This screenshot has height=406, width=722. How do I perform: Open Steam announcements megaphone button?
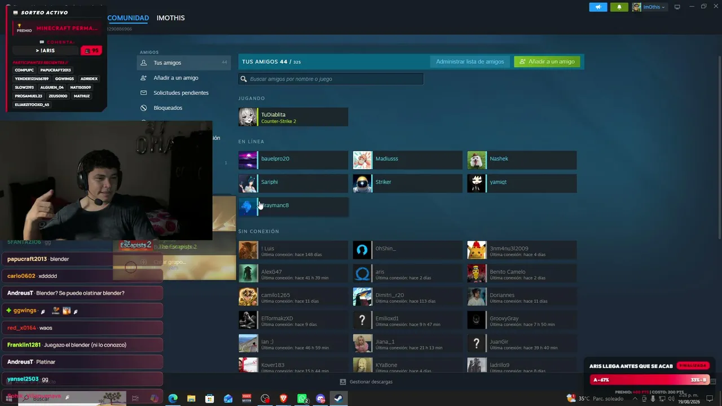click(598, 7)
